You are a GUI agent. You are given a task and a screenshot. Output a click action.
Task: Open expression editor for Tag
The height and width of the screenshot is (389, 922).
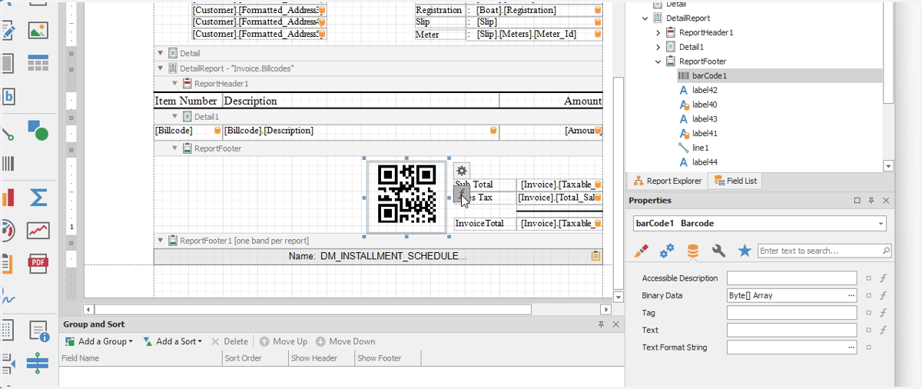[x=884, y=313]
